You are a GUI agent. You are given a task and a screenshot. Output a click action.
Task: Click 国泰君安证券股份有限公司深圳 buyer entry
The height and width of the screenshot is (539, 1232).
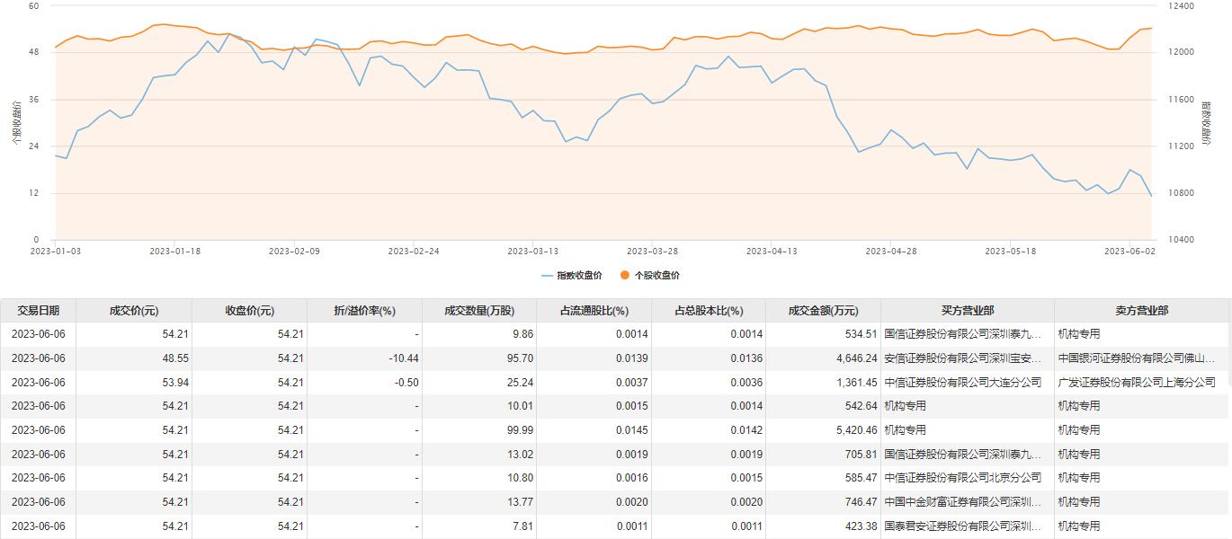click(x=962, y=526)
